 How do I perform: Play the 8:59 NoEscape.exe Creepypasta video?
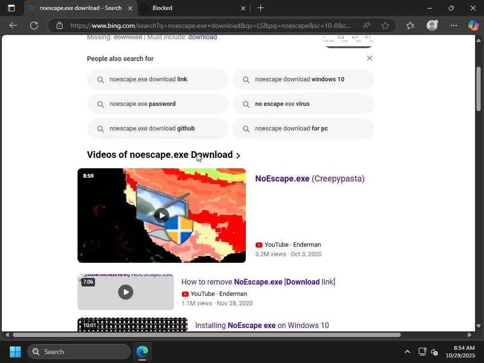162,216
